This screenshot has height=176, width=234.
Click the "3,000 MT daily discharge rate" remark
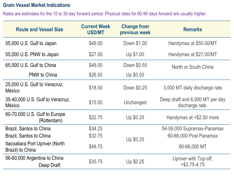click(192, 88)
